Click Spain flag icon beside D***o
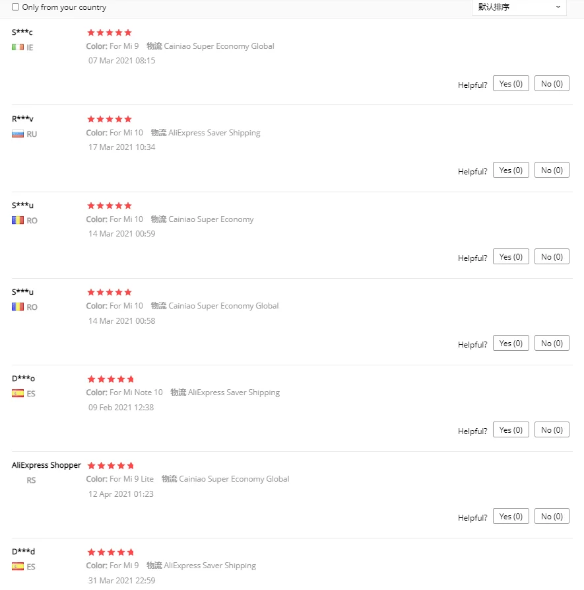 click(x=18, y=394)
